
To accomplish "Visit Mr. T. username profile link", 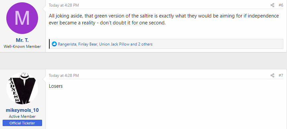I will click(22, 40).
